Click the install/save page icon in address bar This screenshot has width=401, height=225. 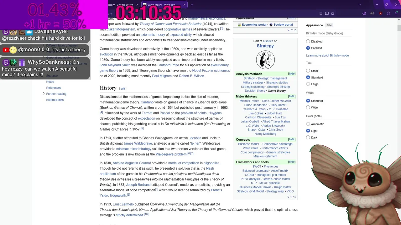(327, 13)
